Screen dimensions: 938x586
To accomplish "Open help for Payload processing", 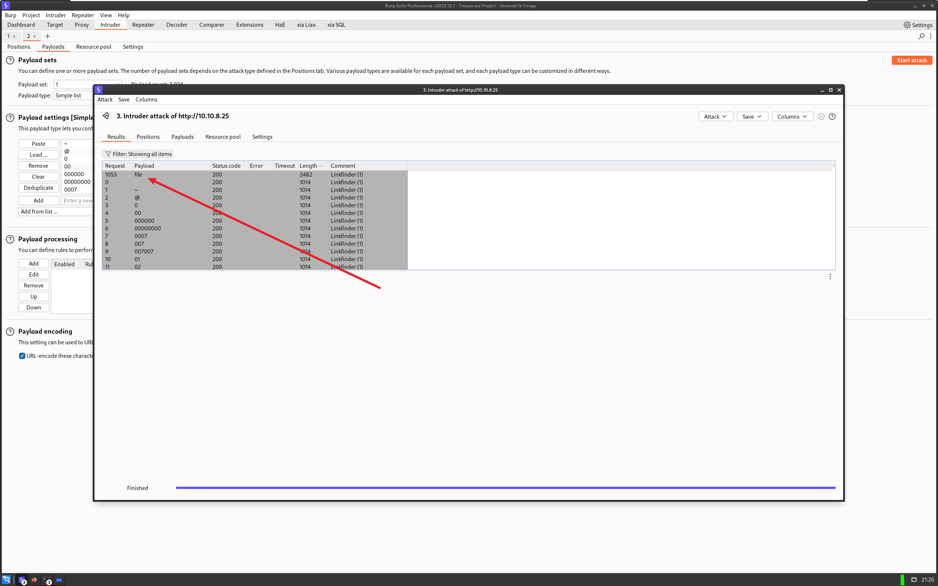I will tap(10, 240).
